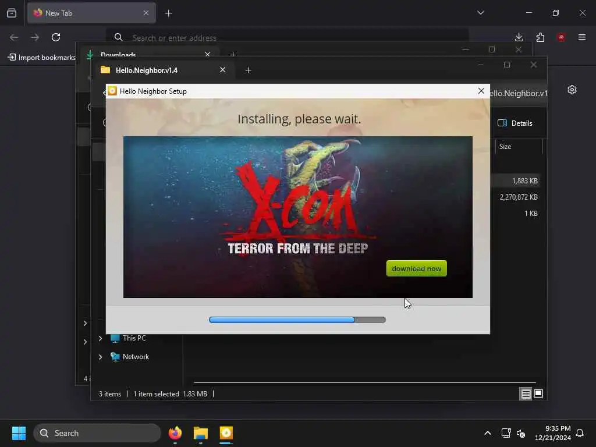Open the Windows Start menu
This screenshot has width=596, height=447.
19,433
